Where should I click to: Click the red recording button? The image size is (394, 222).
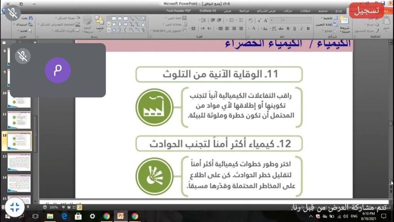tap(366, 10)
